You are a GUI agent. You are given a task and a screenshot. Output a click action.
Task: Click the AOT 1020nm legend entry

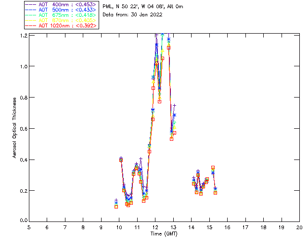61,25
